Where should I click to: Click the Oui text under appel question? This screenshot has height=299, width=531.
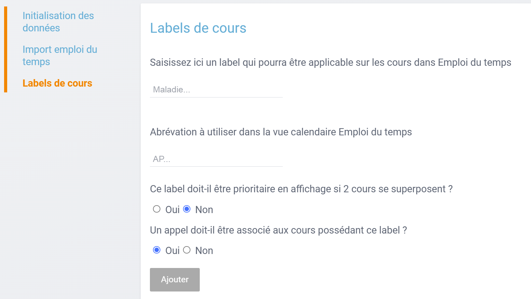(x=172, y=251)
